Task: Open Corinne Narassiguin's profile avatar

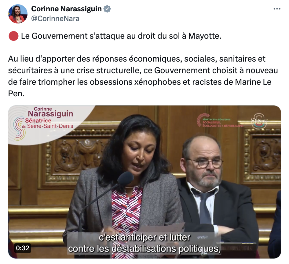Action: (18, 14)
